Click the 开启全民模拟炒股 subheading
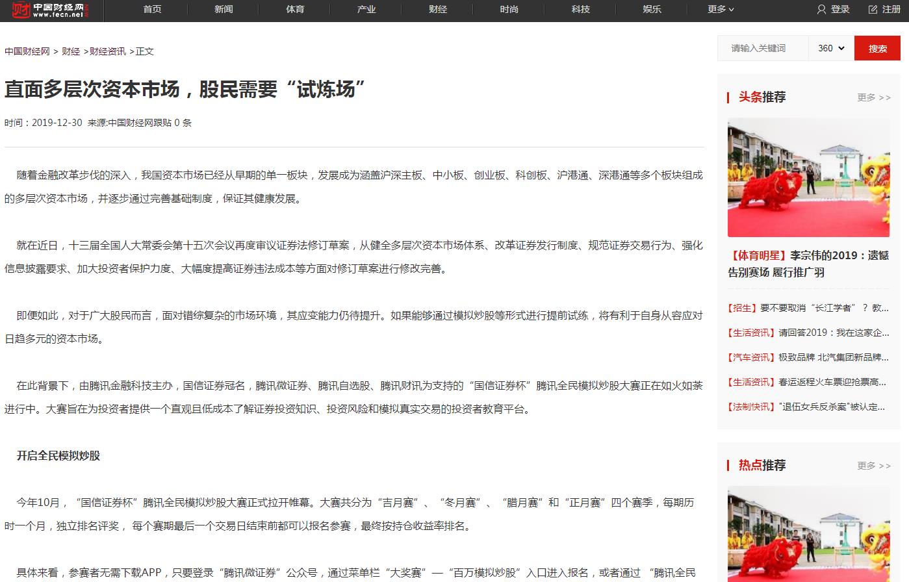 [x=58, y=456]
